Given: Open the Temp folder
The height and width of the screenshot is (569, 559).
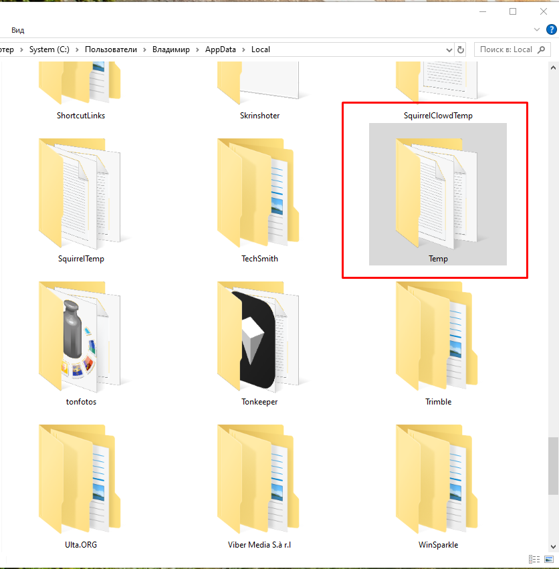Looking at the screenshot, I should click(x=437, y=194).
